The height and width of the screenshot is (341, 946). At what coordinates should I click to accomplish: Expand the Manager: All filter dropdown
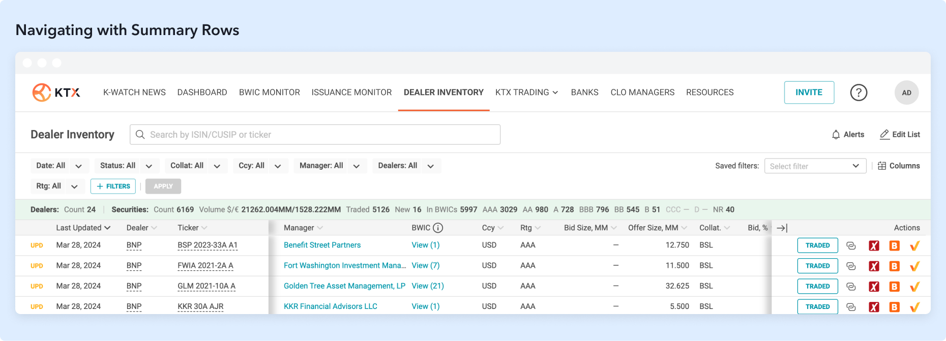tap(356, 166)
